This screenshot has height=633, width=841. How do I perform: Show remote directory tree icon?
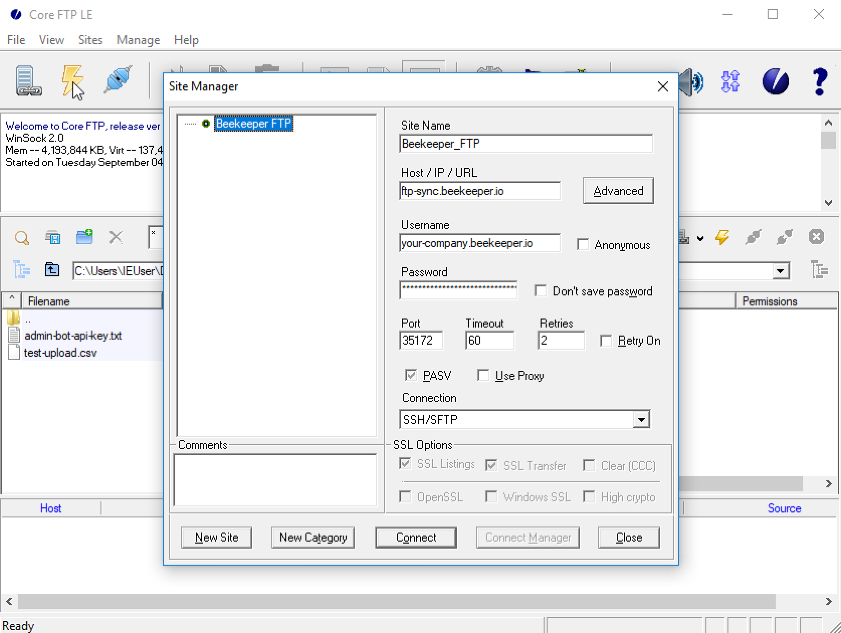click(819, 270)
